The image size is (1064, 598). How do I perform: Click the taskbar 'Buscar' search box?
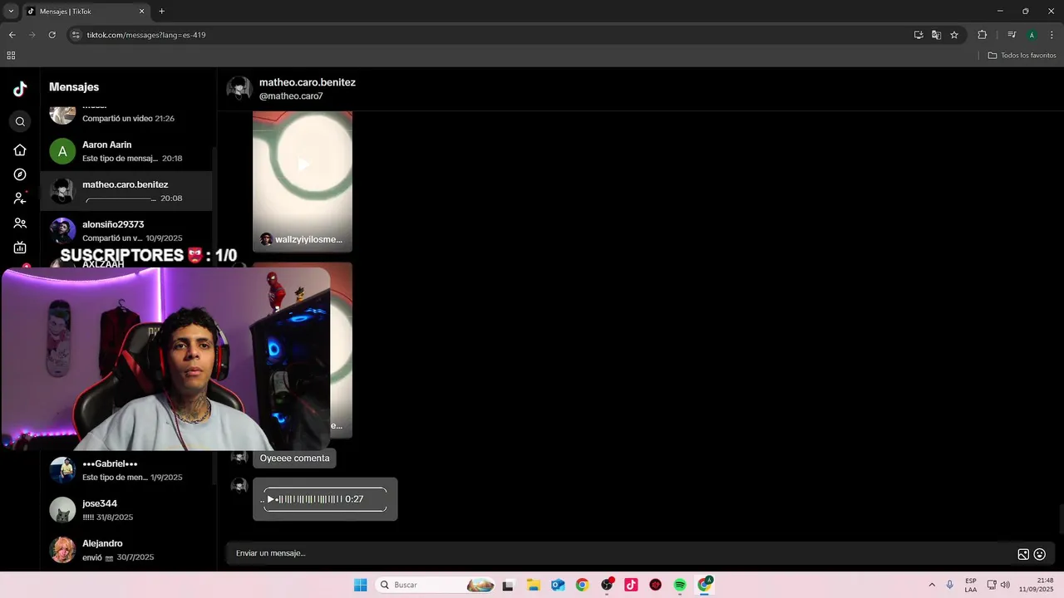click(x=436, y=586)
